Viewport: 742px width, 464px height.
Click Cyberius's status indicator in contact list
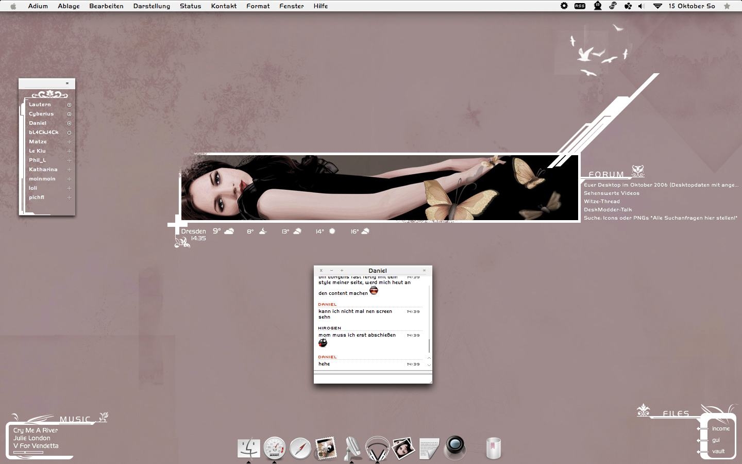69,114
